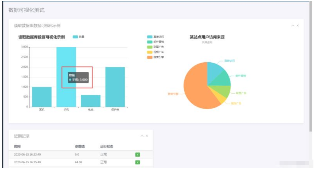Click the 电池 x-axis label

(x=91, y=109)
